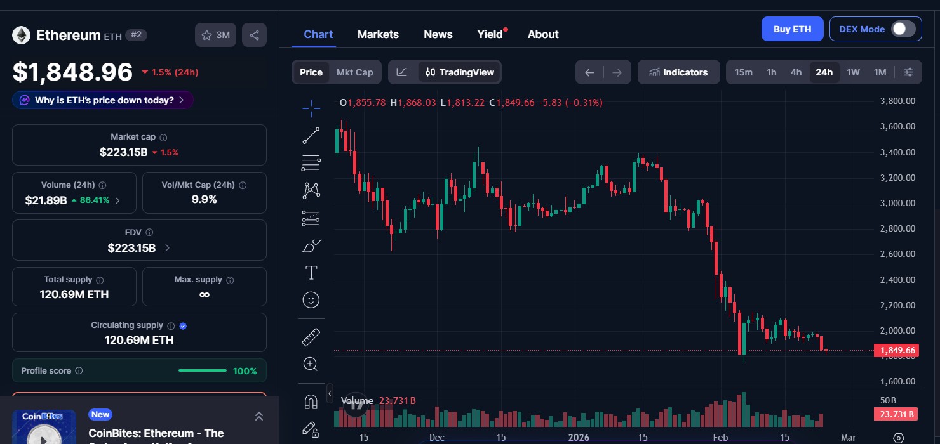Select the text annotation tool
Screen dimensions: 940x444
311,273
